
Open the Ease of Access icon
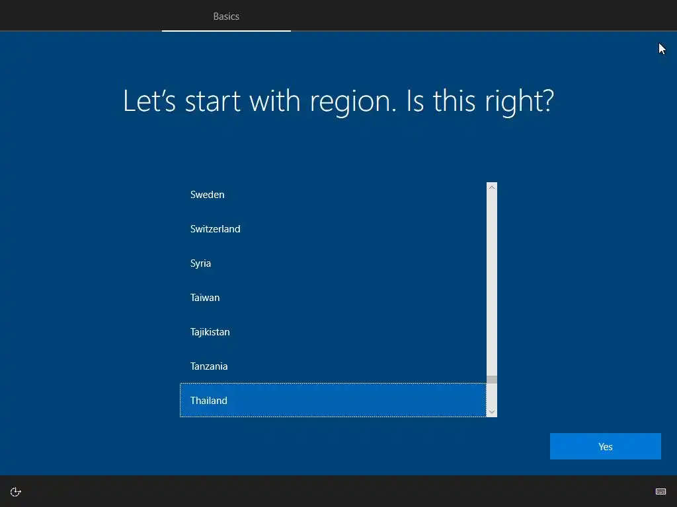[16, 492]
